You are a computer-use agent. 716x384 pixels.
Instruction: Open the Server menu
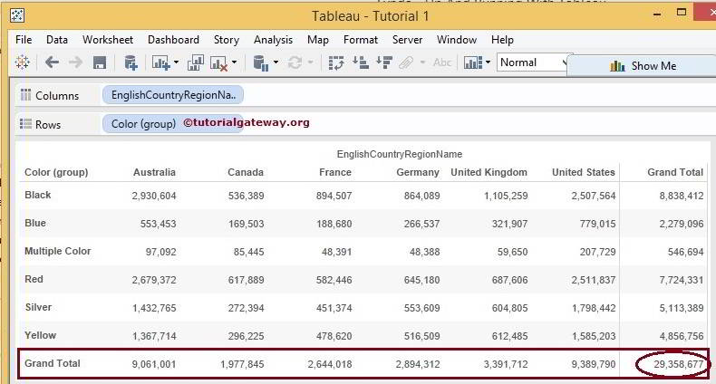coord(407,40)
